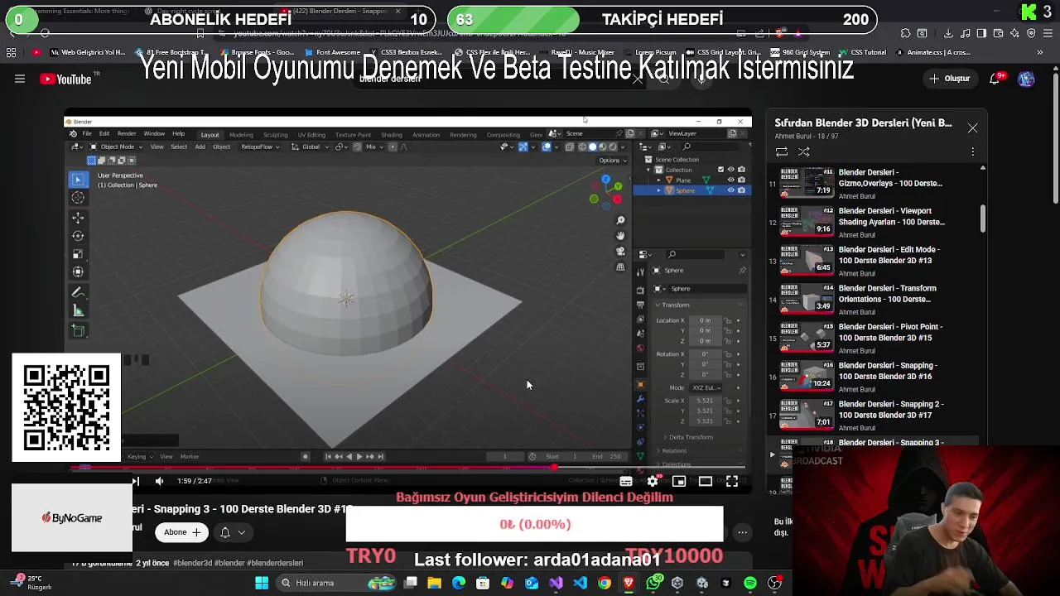The width and height of the screenshot is (1060, 596).
Task: Select the Add Cube tool
Action: 79,331
